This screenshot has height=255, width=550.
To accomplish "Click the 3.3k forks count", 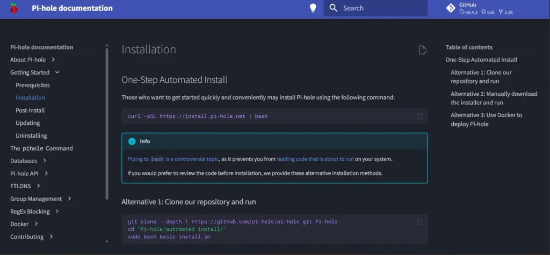I will pyautogui.click(x=505, y=12).
